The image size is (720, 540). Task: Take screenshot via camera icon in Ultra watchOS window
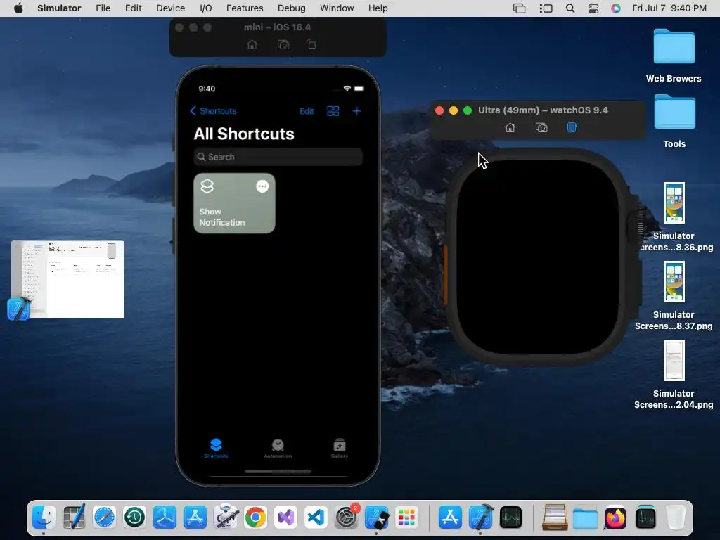point(541,128)
